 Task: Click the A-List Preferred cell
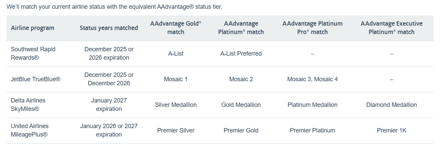(x=241, y=54)
